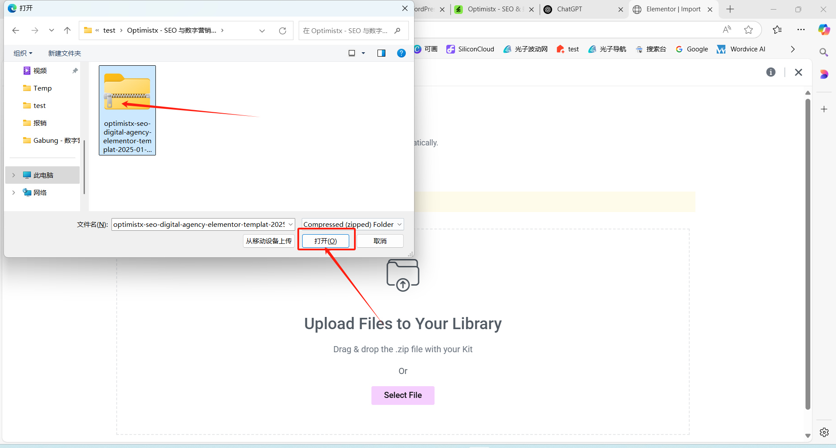The height and width of the screenshot is (448, 836).
Task: Toggle reading aloud with the Read aloud icon
Action: [727, 30]
